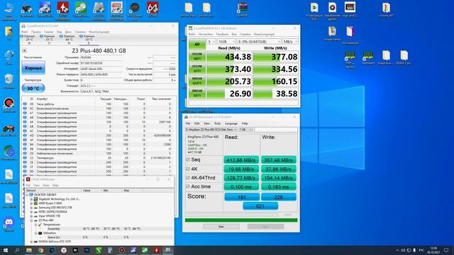Open the AIDA64 desktop shortcut
Screen dimensions: 454x255
[153, 8]
